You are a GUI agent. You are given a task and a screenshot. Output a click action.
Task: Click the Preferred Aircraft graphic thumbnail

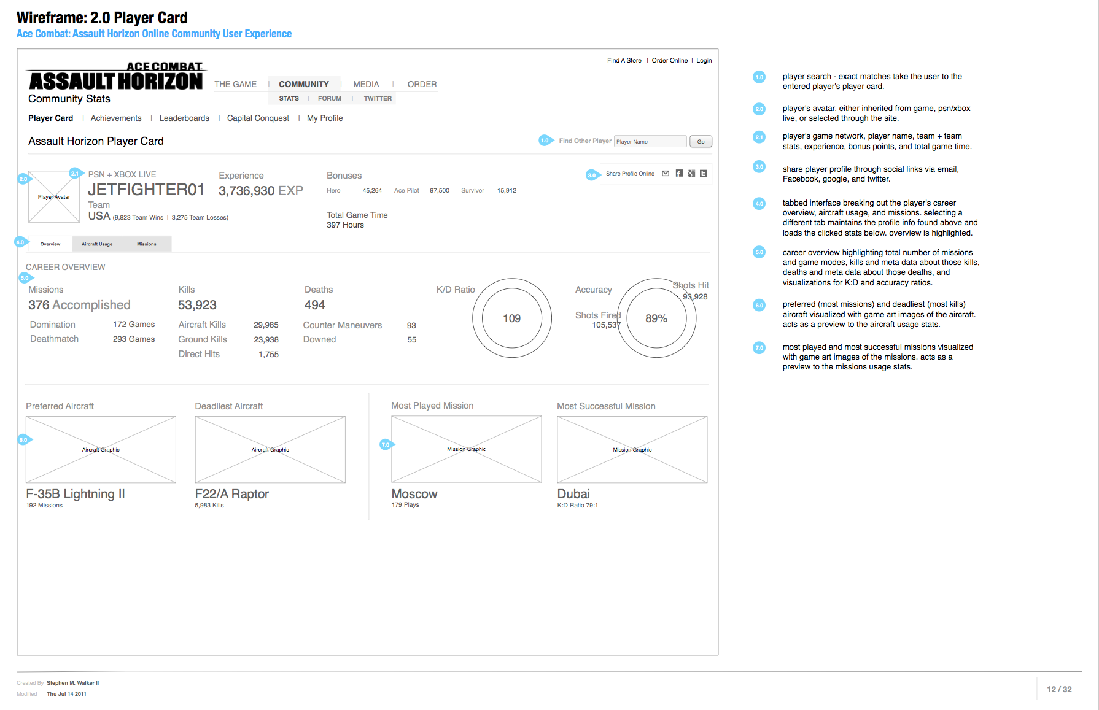coord(101,450)
